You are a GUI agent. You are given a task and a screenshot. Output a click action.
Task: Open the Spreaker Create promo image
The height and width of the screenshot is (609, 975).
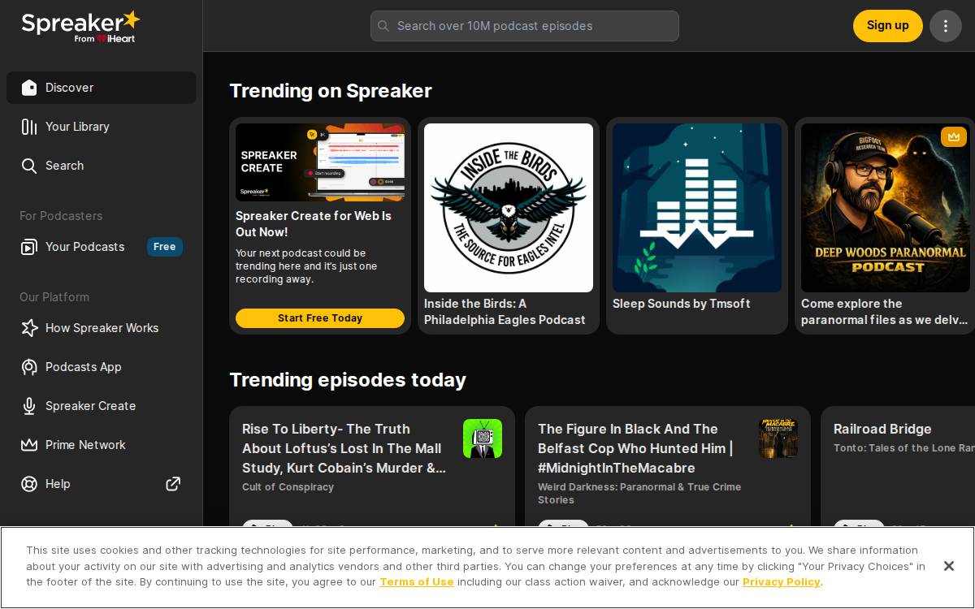coord(320,162)
